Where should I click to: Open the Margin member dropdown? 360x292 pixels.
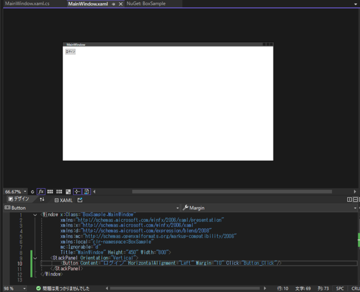[357, 208]
